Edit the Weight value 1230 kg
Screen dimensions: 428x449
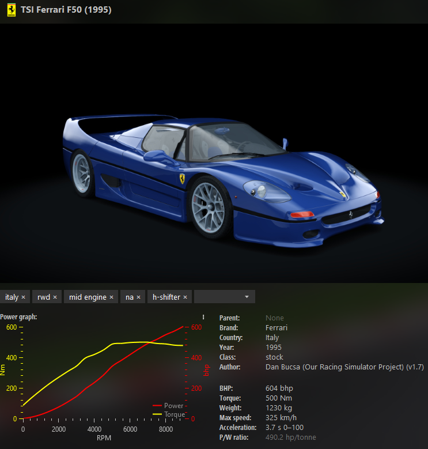click(x=279, y=408)
